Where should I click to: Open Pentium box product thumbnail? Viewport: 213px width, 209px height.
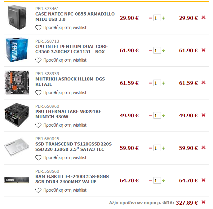click(17, 50)
